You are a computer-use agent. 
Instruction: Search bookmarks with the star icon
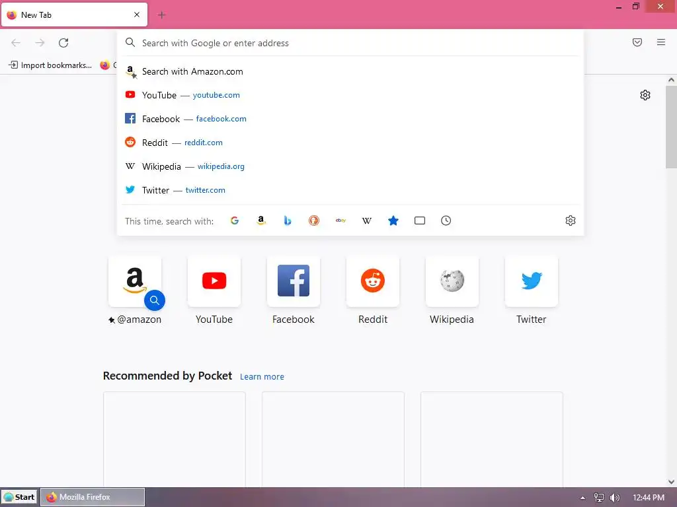(393, 220)
